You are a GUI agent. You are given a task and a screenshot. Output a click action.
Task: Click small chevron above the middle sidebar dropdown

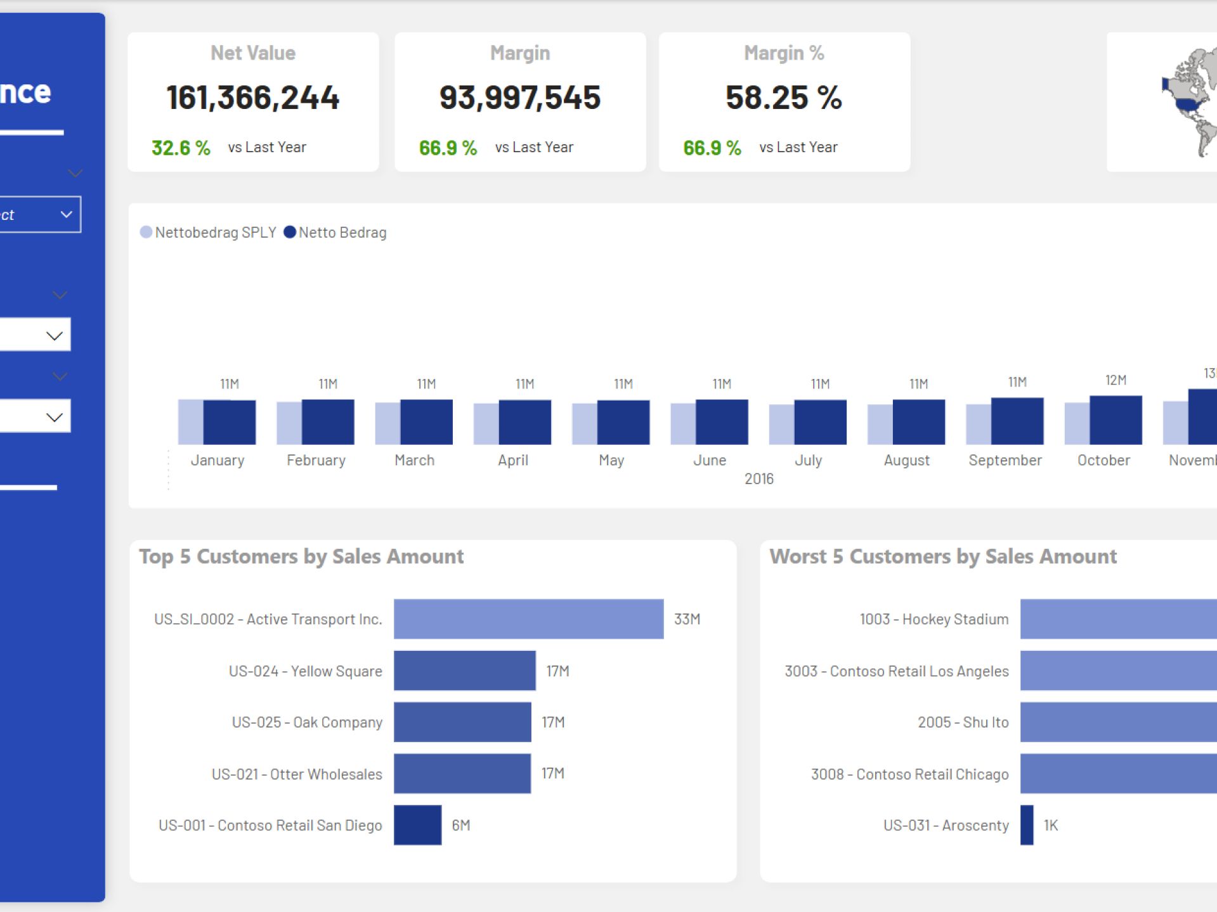60,295
